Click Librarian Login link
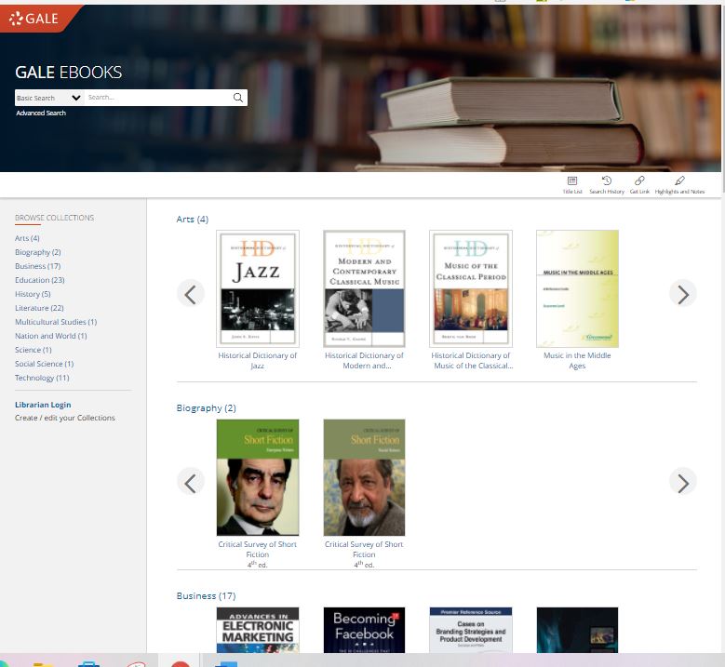 (43, 405)
